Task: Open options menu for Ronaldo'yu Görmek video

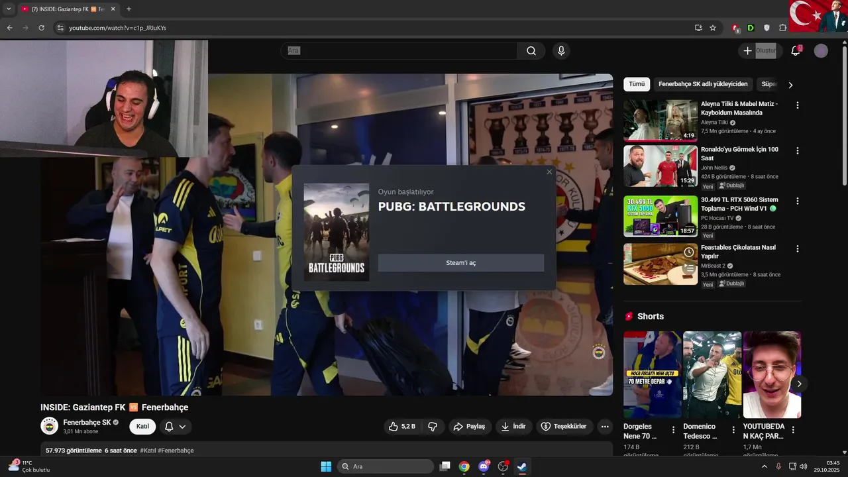Action: [798, 150]
